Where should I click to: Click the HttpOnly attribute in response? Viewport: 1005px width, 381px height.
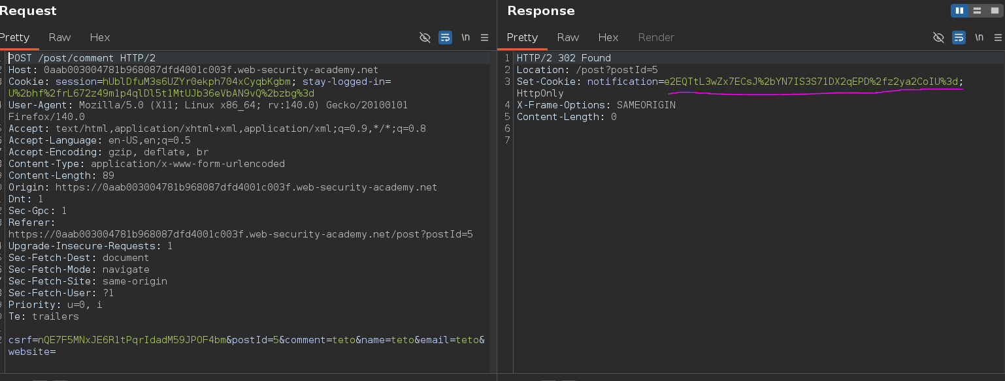[x=540, y=93]
